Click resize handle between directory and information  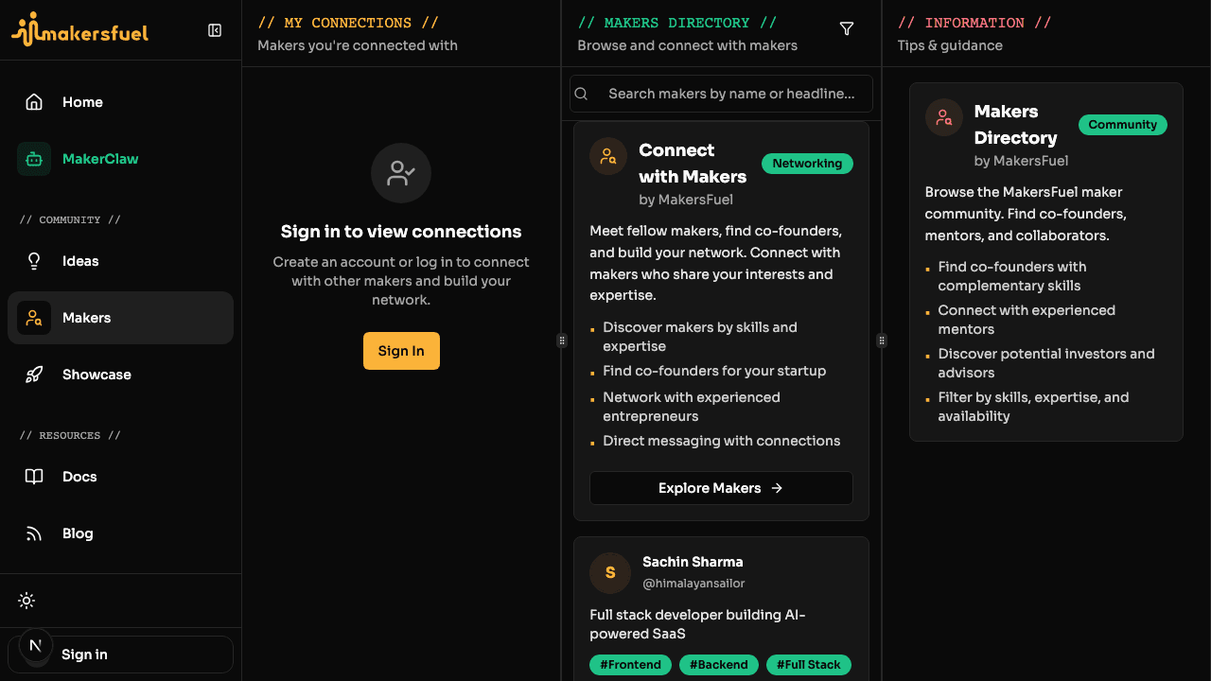pos(882,340)
